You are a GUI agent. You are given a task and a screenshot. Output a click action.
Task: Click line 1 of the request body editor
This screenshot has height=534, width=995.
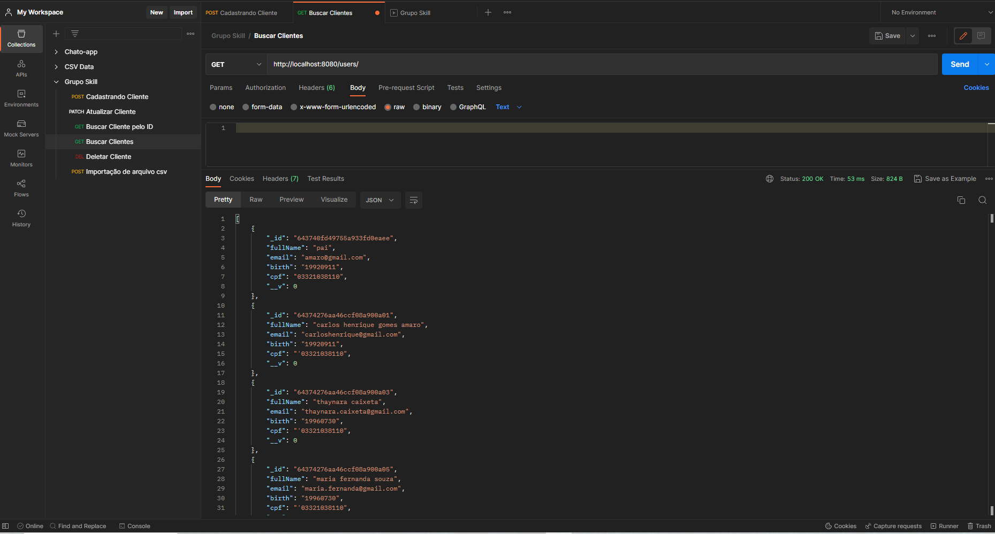[611, 128]
